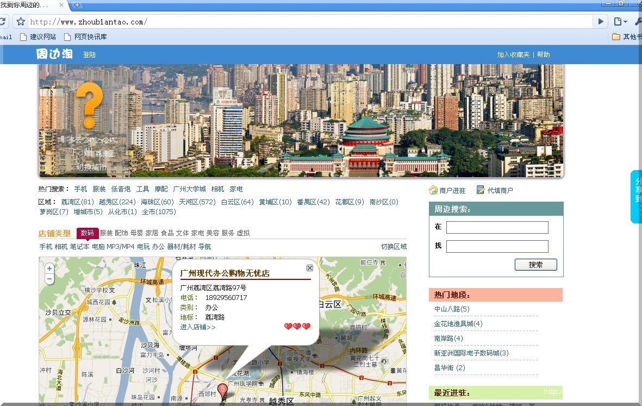Zoom in with the map plus button

49,268
